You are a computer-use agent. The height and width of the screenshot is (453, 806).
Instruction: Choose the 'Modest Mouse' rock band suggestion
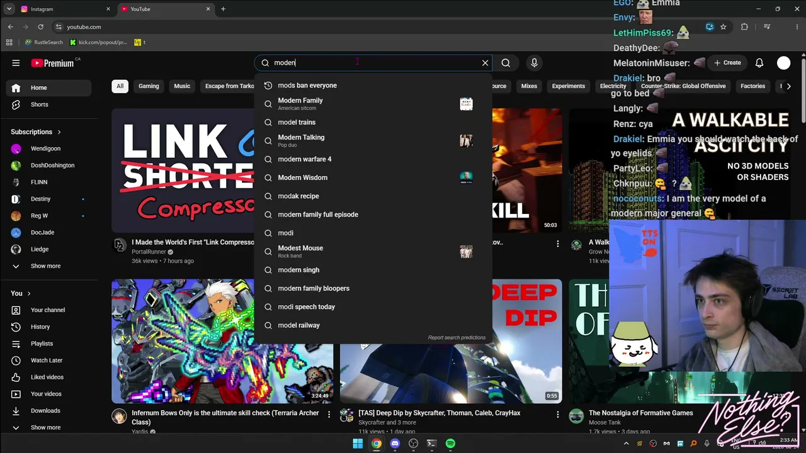click(x=373, y=252)
